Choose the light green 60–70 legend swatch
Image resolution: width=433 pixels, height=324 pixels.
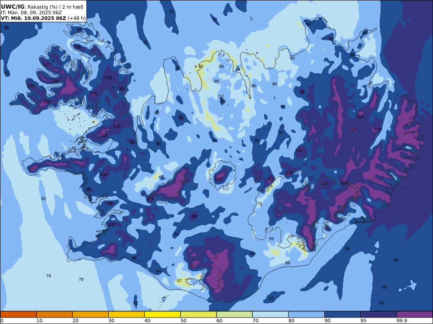(234, 314)
